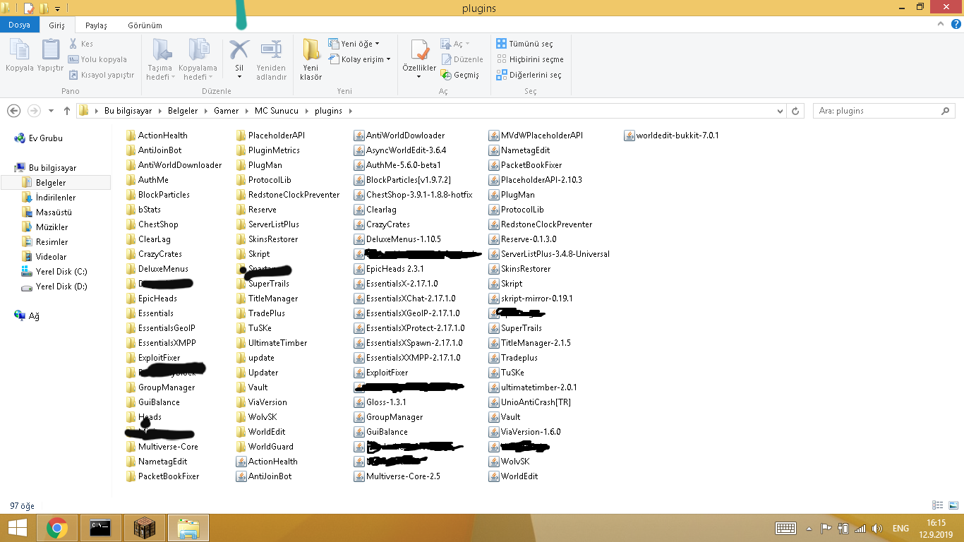Switch to large icons view in status bar
Viewport: 964px width, 542px height.
pos(952,505)
